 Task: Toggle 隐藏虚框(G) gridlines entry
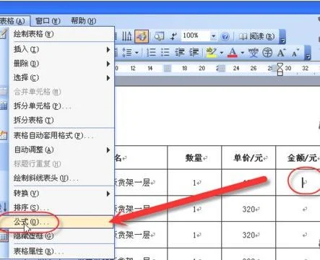[61, 236]
